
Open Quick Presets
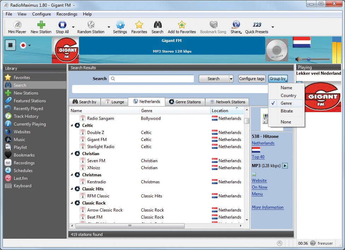click(257, 27)
